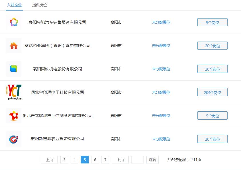The height and width of the screenshot is (170, 241).
Task: Click 未分配展位 for 葵花药业集团
Action: pos(161,46)
